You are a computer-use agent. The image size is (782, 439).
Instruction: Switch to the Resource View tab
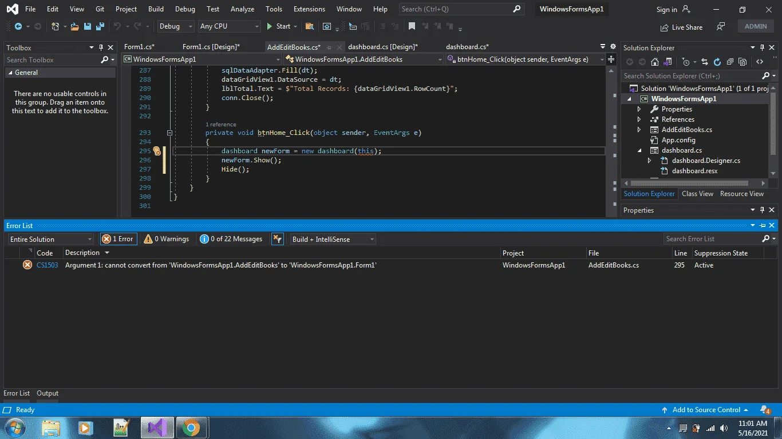point(742,194)
